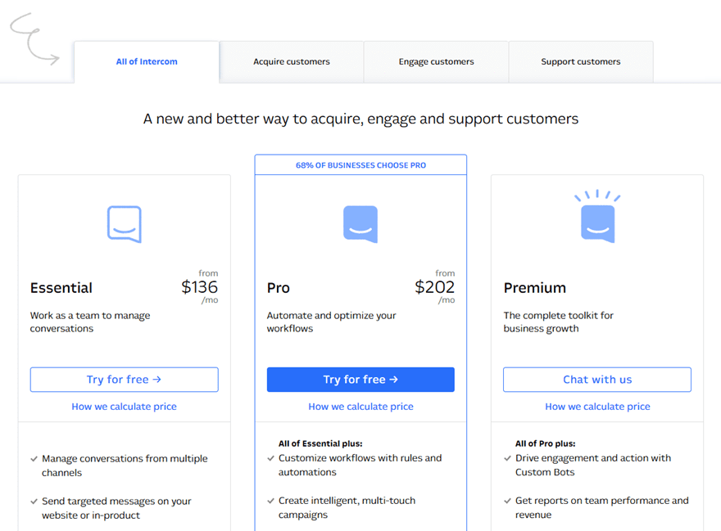Click checkmark beside Manage conversations from multiple channels
The height and width of the screenshot is (531, 721).
coord(34,459)
